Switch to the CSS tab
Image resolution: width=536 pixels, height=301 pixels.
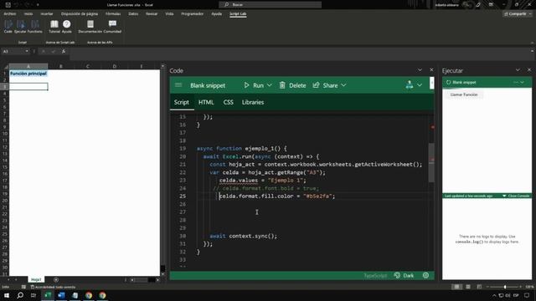point(229,102)
